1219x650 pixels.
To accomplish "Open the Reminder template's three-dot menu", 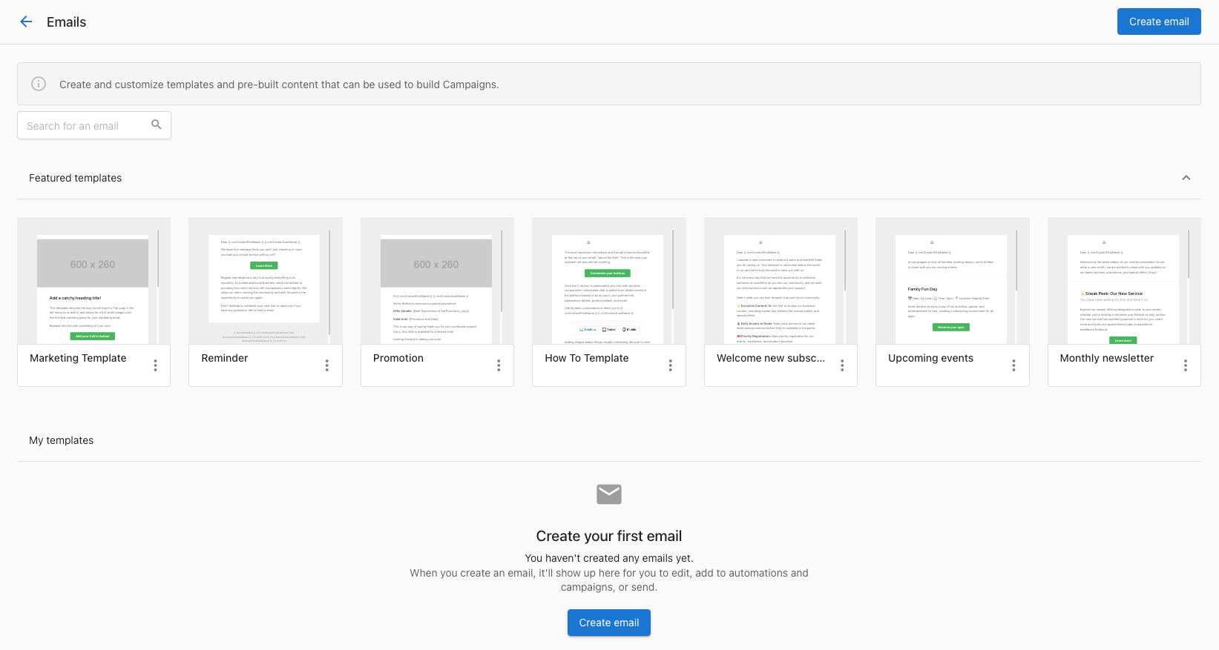I will click(x=326, y=365).
